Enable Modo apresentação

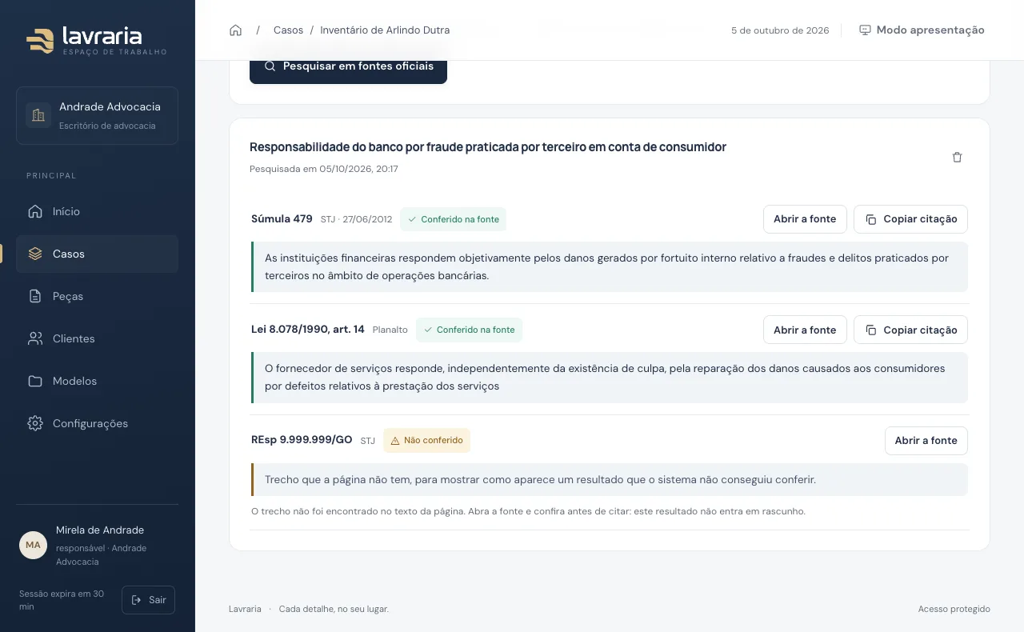coord(922,30)
